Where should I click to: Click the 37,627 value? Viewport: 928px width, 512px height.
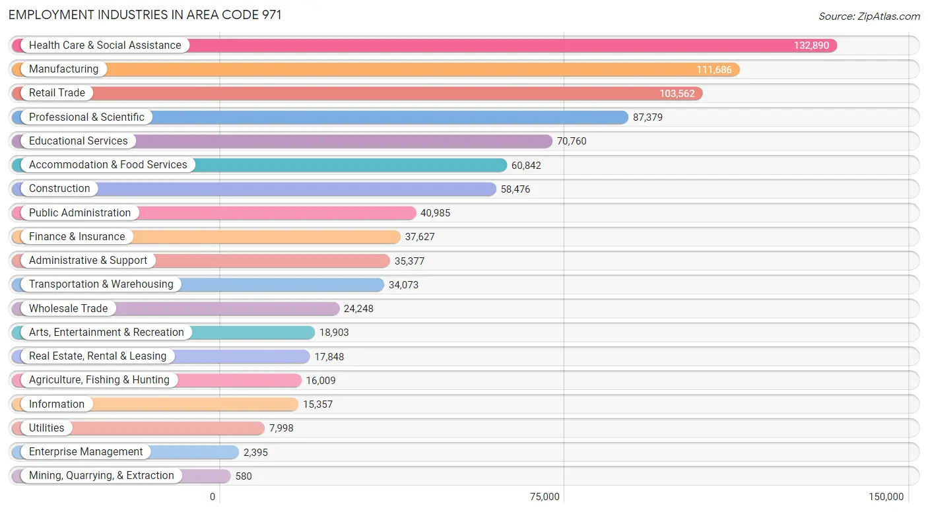point(420,237)
